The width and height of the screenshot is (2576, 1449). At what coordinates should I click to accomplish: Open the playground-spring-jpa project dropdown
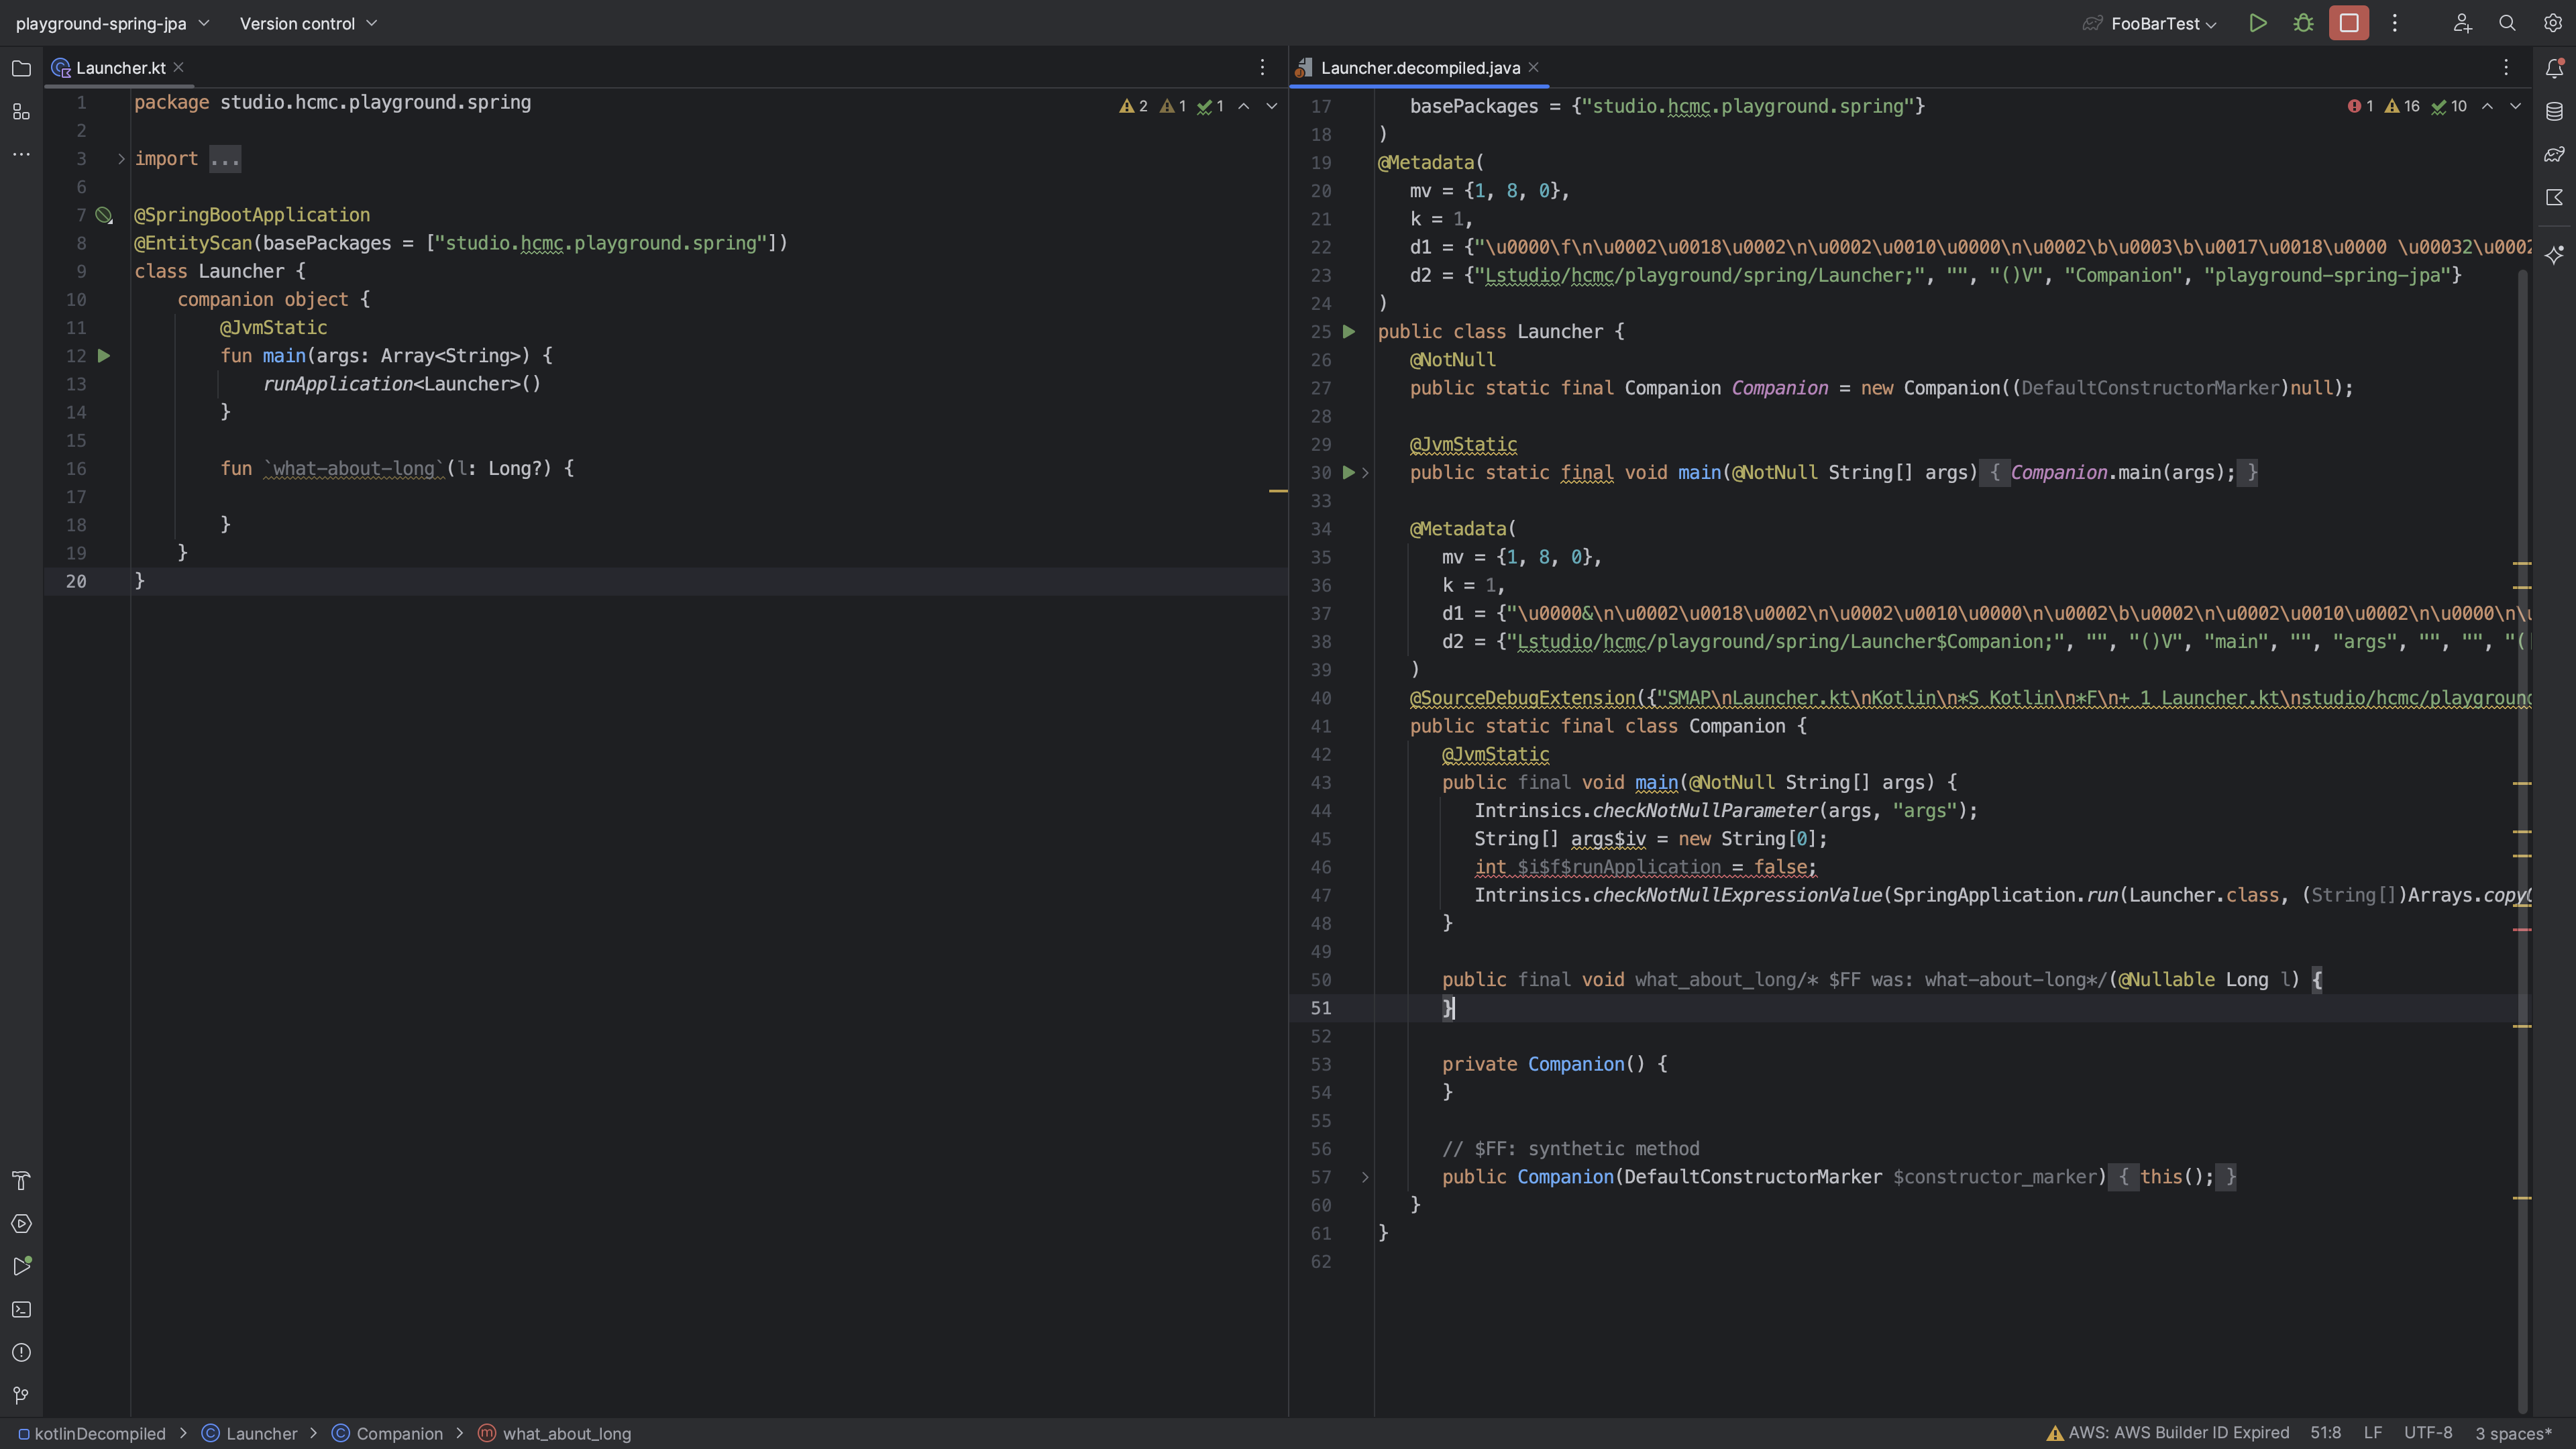point(112,23)
